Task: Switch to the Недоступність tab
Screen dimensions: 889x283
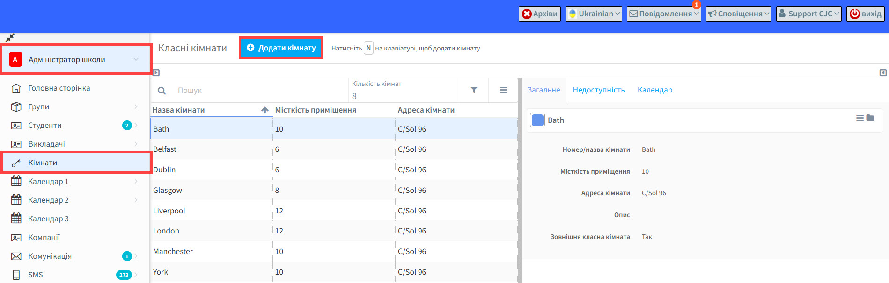Action: (598, 90)
